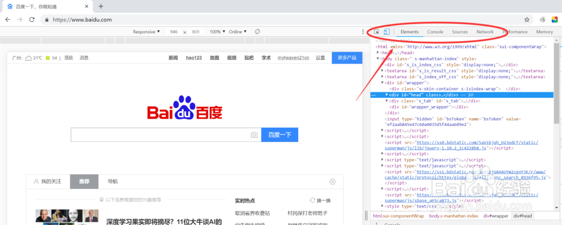
Task: Open the Memory panel tab
Action: [545, 32]
